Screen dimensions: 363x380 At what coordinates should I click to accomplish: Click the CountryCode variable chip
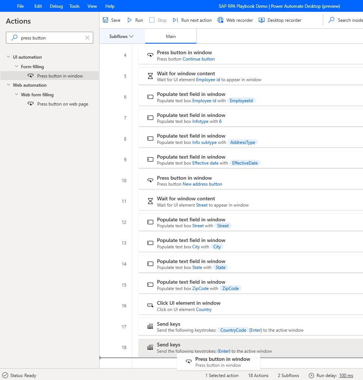tap(233, 330)
